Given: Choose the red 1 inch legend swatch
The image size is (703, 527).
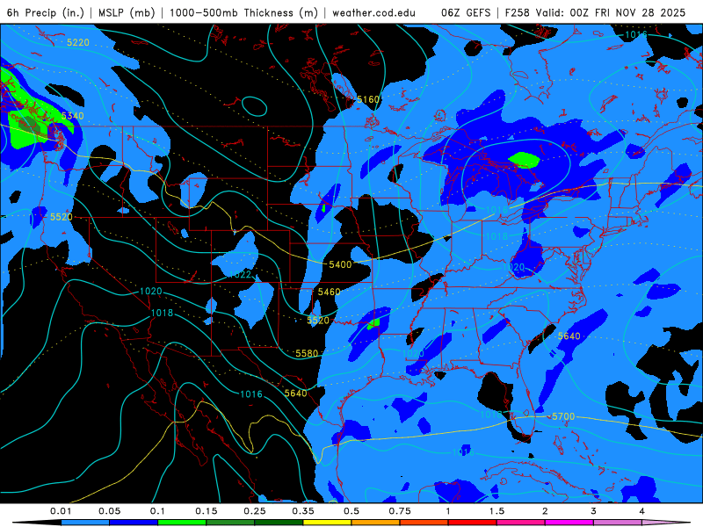Looking at the screenshot, I should point(473,523).
